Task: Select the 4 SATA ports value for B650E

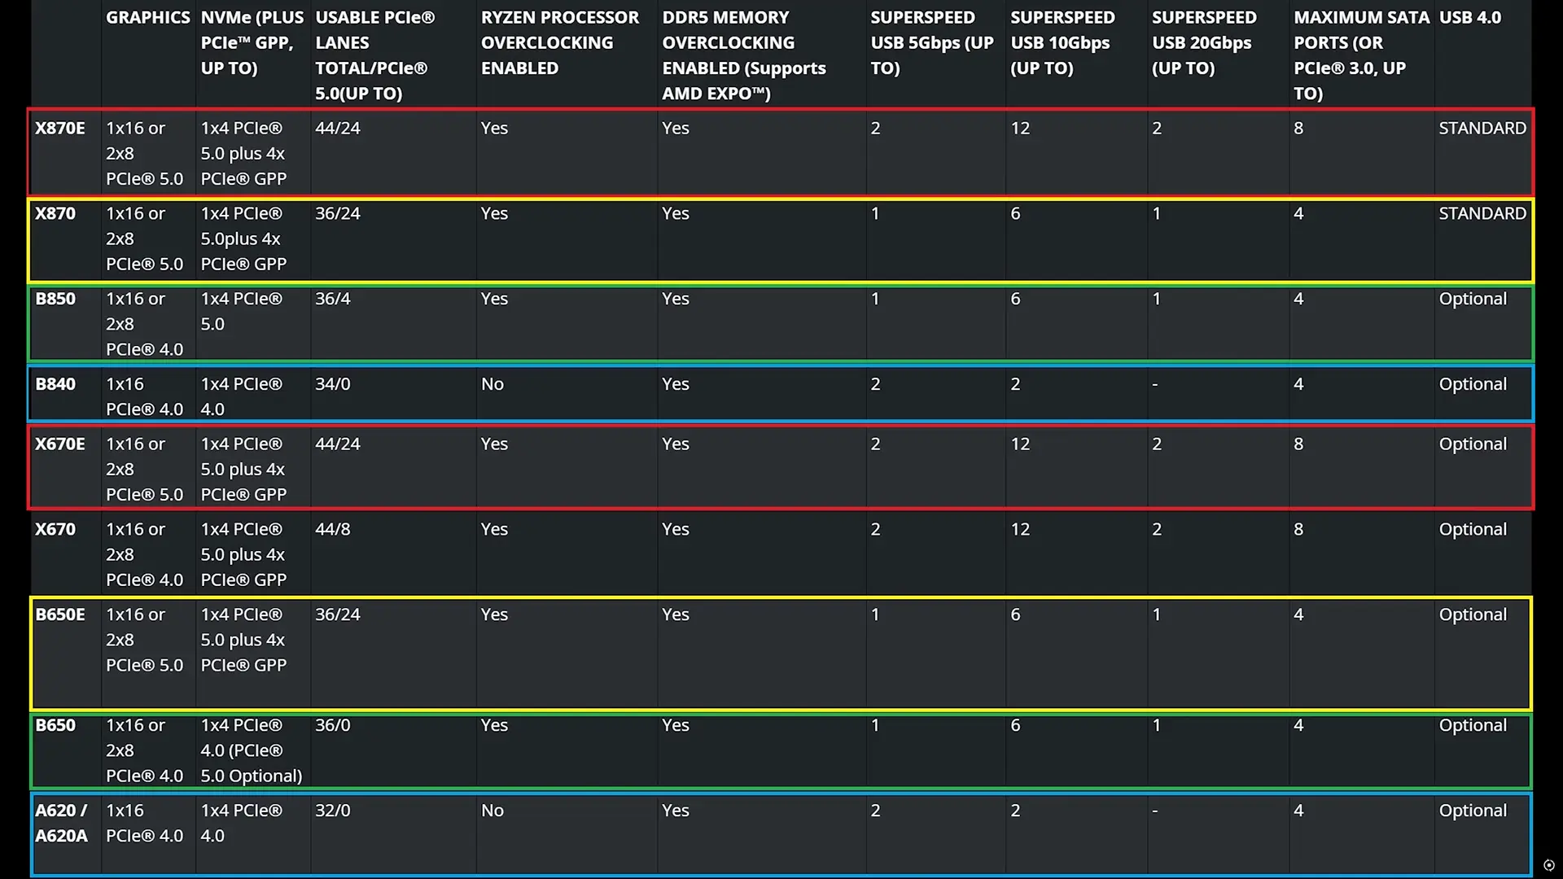Action: 1298,614
